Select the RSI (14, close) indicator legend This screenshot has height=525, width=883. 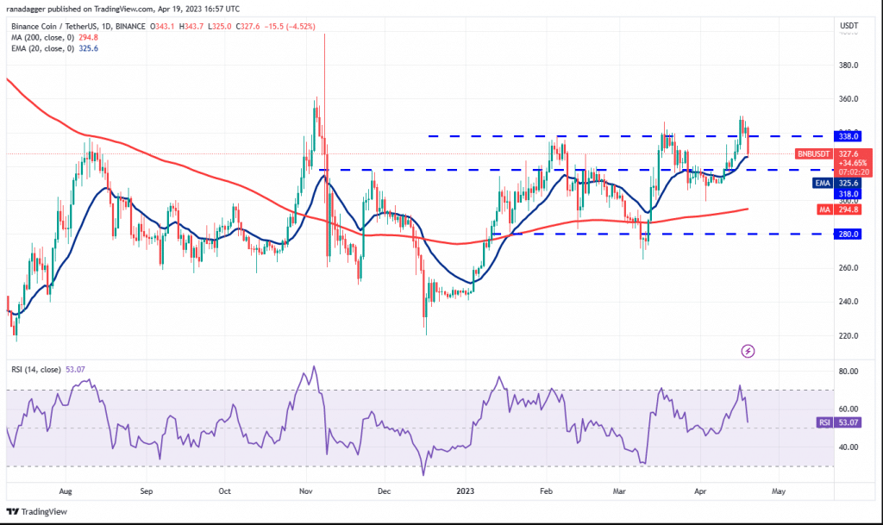pos(48,370)
